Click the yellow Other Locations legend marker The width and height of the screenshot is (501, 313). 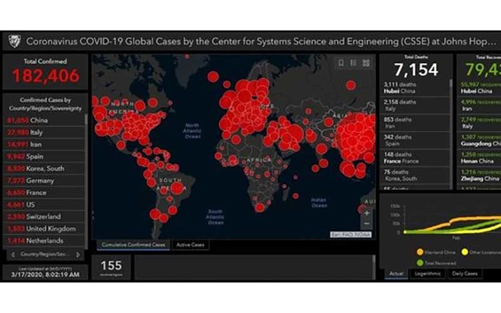(465, 252)
